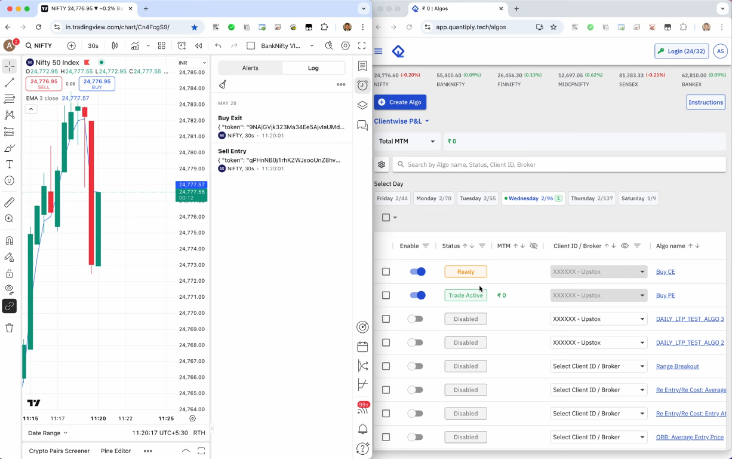
Task: Check the DAILY_LTP_TEST_ALGO 2 row checkbox
Action: click(x=386, y=342)
